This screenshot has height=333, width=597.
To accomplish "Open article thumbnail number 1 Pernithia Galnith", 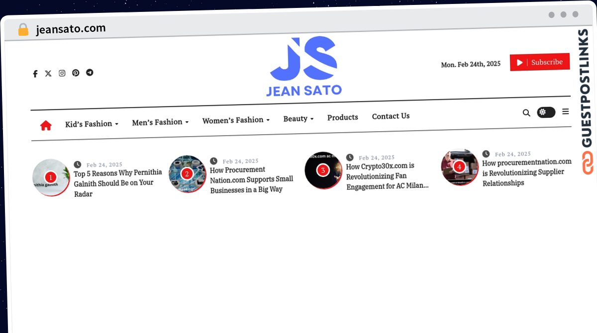I will 51,177.
